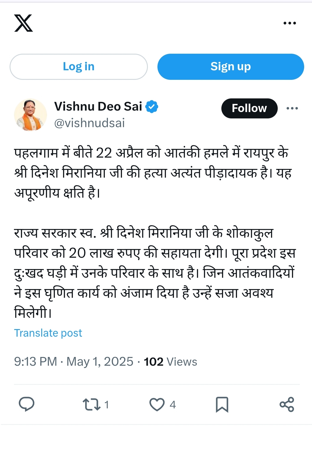Open the top-right more options menu
The width and height of the screenshot is (312, 451).
coord(290,23)
